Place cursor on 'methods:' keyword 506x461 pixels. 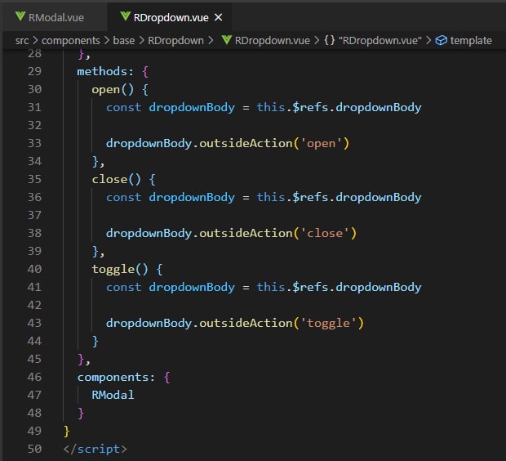coord(105,71)
